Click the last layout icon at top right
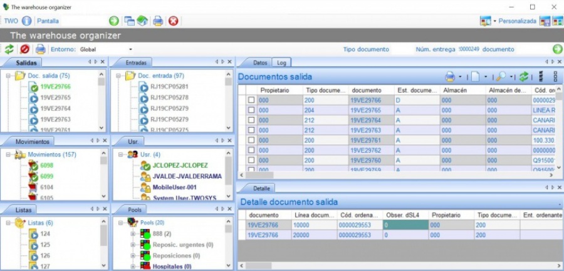This screenshot has width=564, height=271. [x=557, y=21]
